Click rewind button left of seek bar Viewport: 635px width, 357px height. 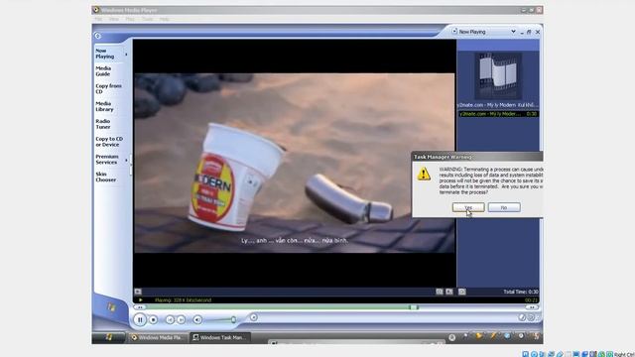coord(139,307)
